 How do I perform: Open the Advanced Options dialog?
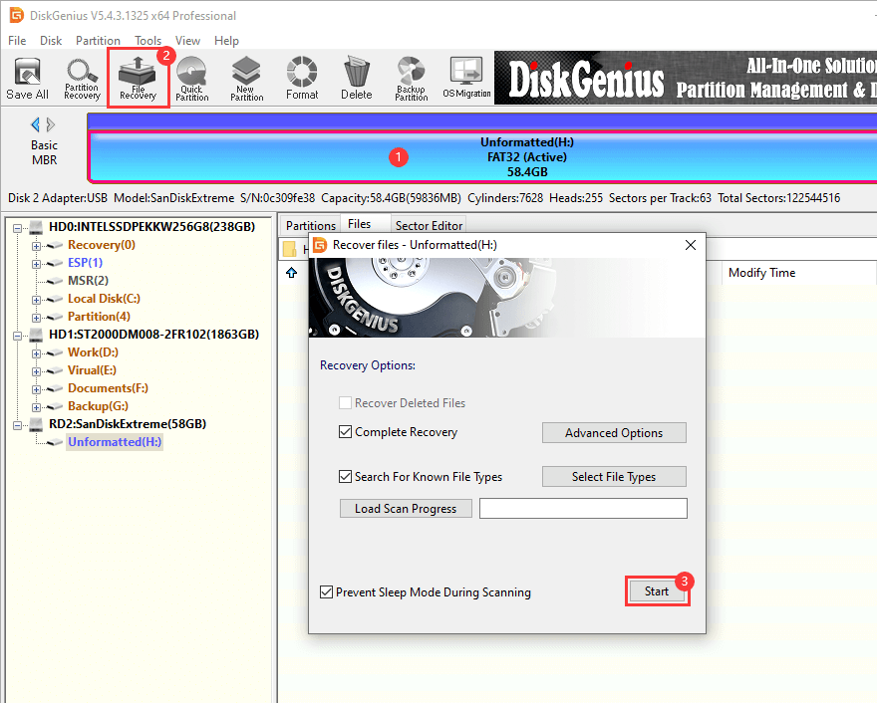(x=614, y=433)
